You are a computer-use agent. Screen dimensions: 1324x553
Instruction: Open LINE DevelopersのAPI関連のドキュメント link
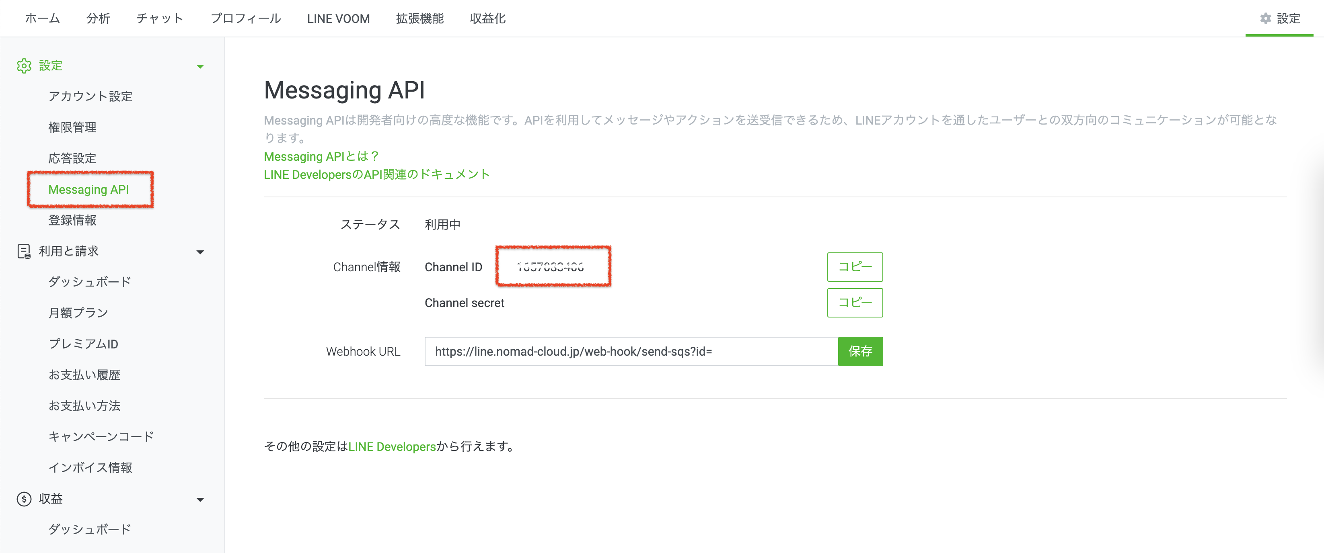[x=377, y=174]
